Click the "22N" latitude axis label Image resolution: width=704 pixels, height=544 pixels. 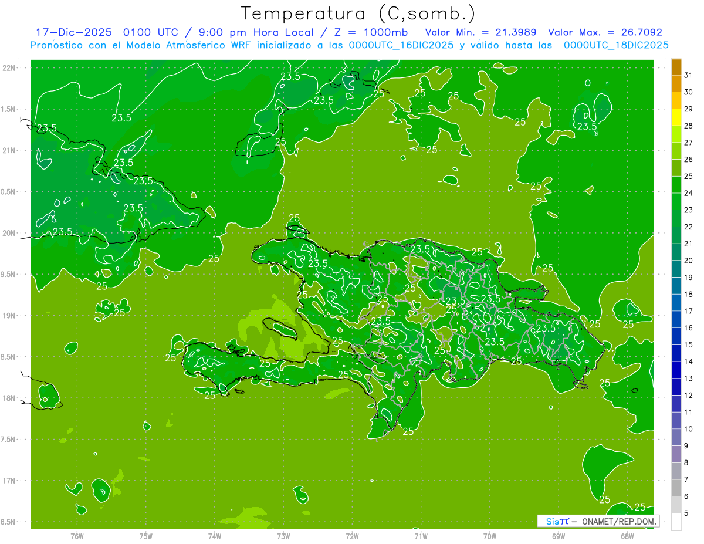pos(9,68)
